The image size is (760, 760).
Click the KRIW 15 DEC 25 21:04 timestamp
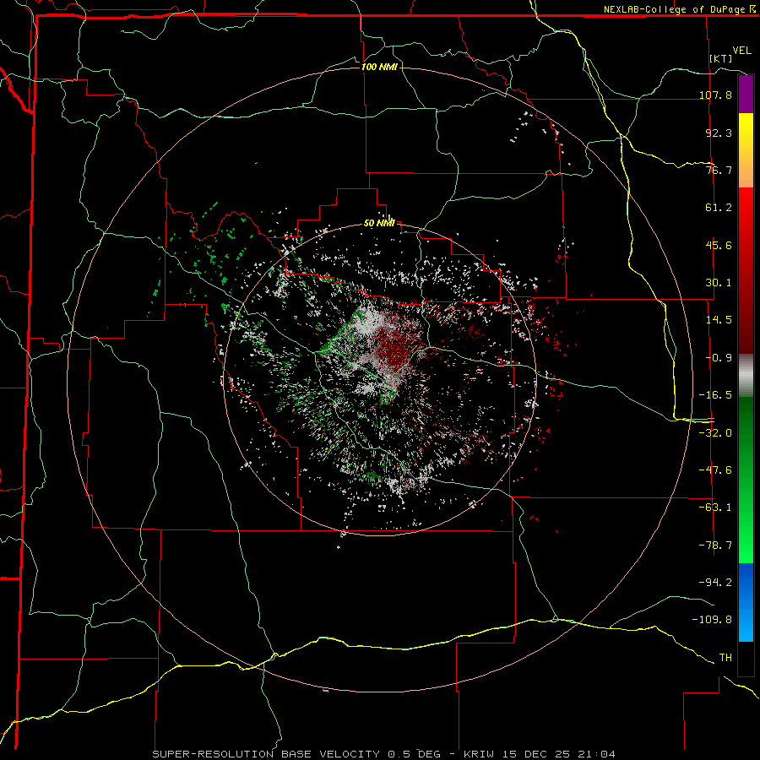tap(540, 754)
